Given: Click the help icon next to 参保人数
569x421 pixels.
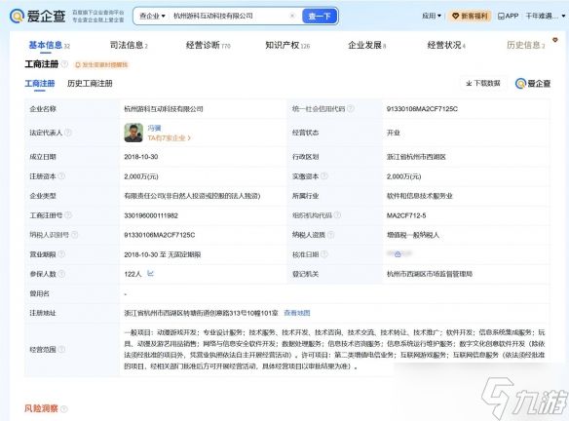Looking at the screenshot, I should pyautogui.click(x=61, y=274).
